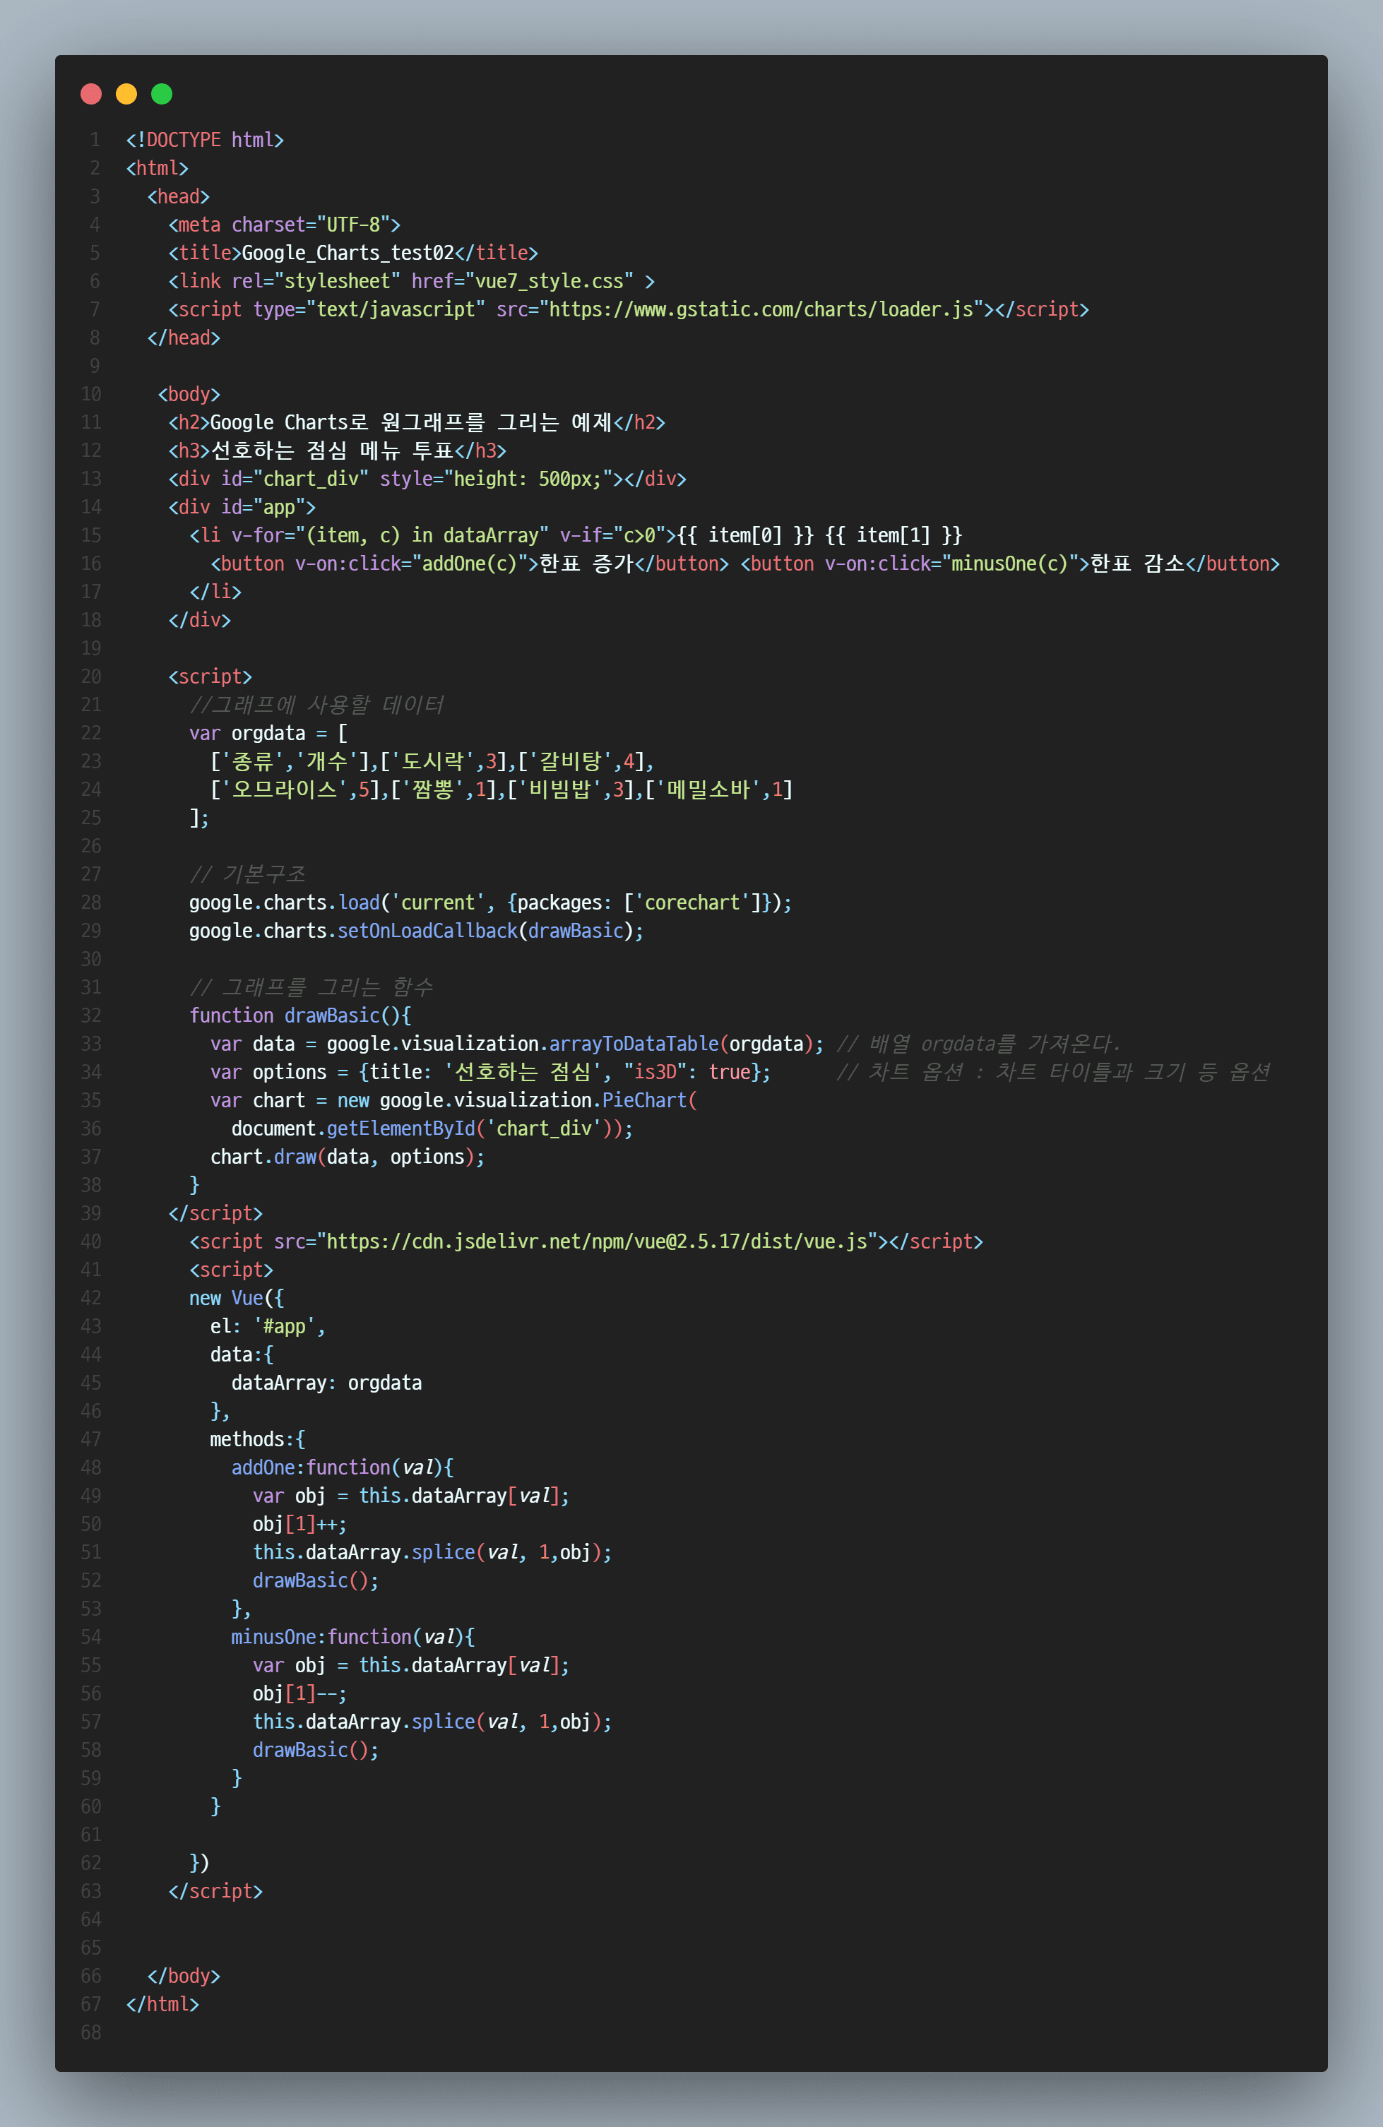This screenshot has height=2127, width=1383.
Task: Click the comment // 기본구조
Action: point(248,874)
